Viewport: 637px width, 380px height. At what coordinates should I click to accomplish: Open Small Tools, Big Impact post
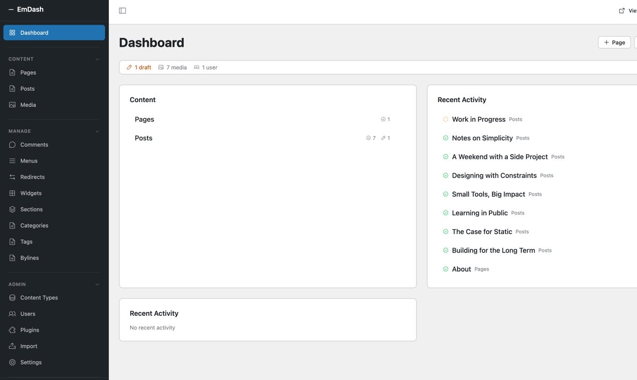pyautogui.click(x=488, y=194)
